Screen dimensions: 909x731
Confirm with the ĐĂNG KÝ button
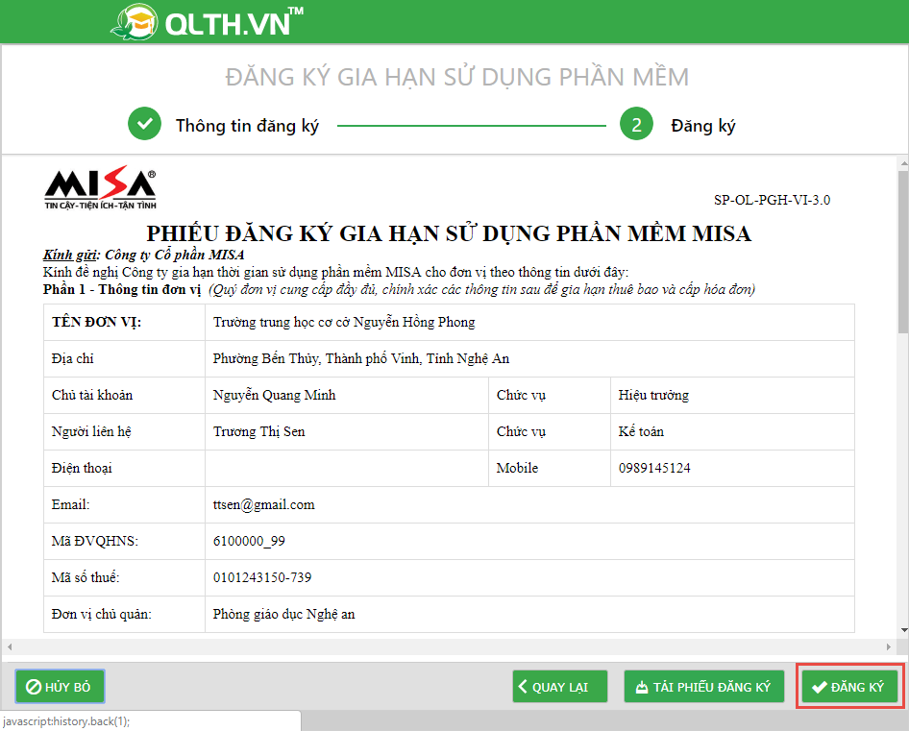(x=849, y=687)
